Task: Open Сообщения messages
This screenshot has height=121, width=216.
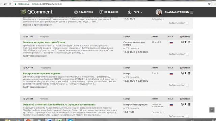Action: [109, 12]
